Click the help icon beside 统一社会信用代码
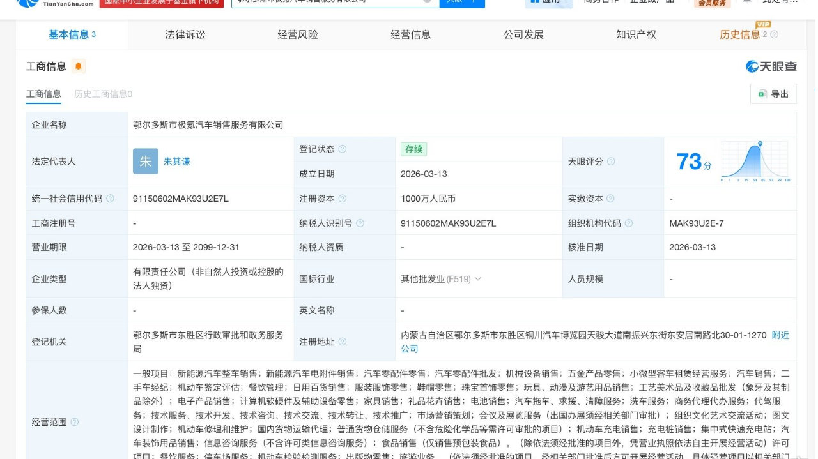The height and width of the screenshot is (459, 818). click(x=110, y=199)
